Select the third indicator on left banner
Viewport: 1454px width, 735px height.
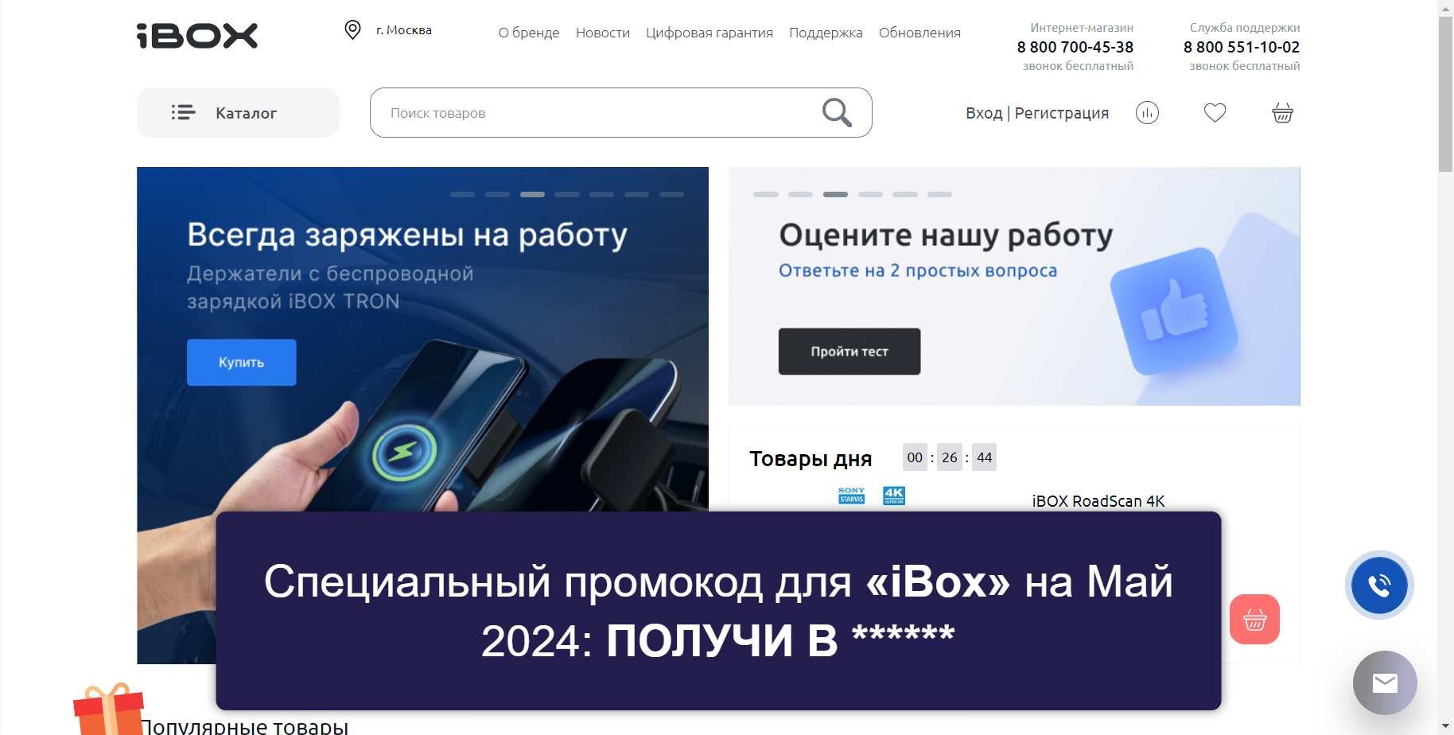point(532,194)
